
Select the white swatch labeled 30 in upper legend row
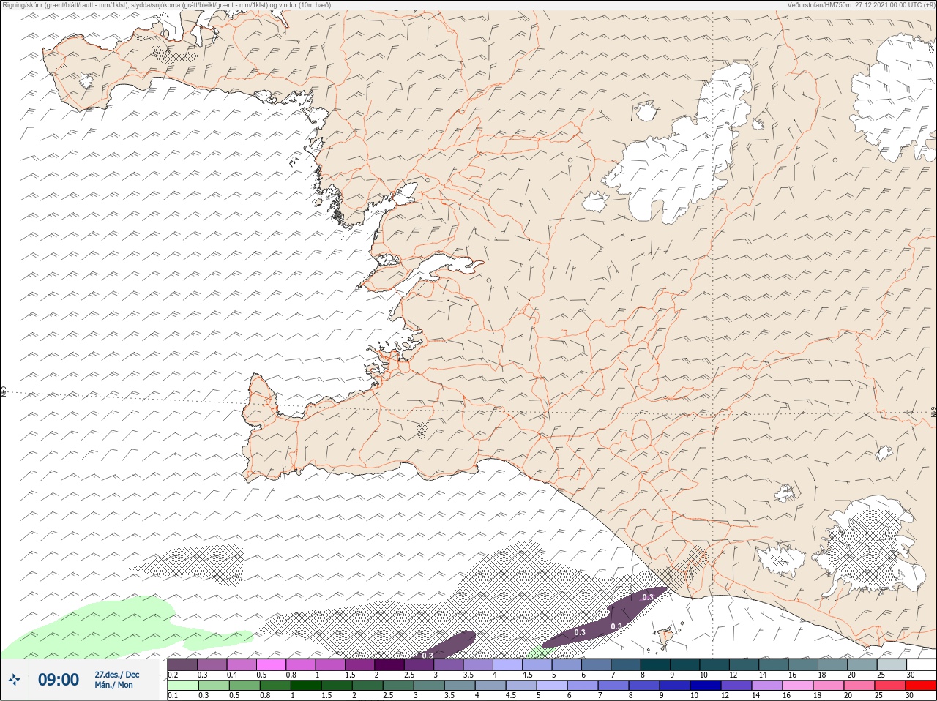(921, 664)
